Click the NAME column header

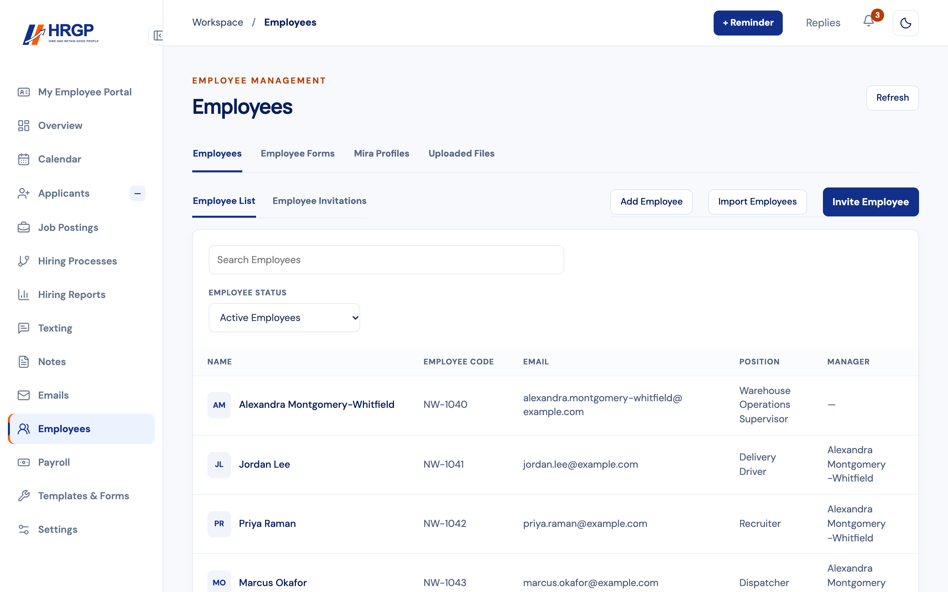[219, 362]
